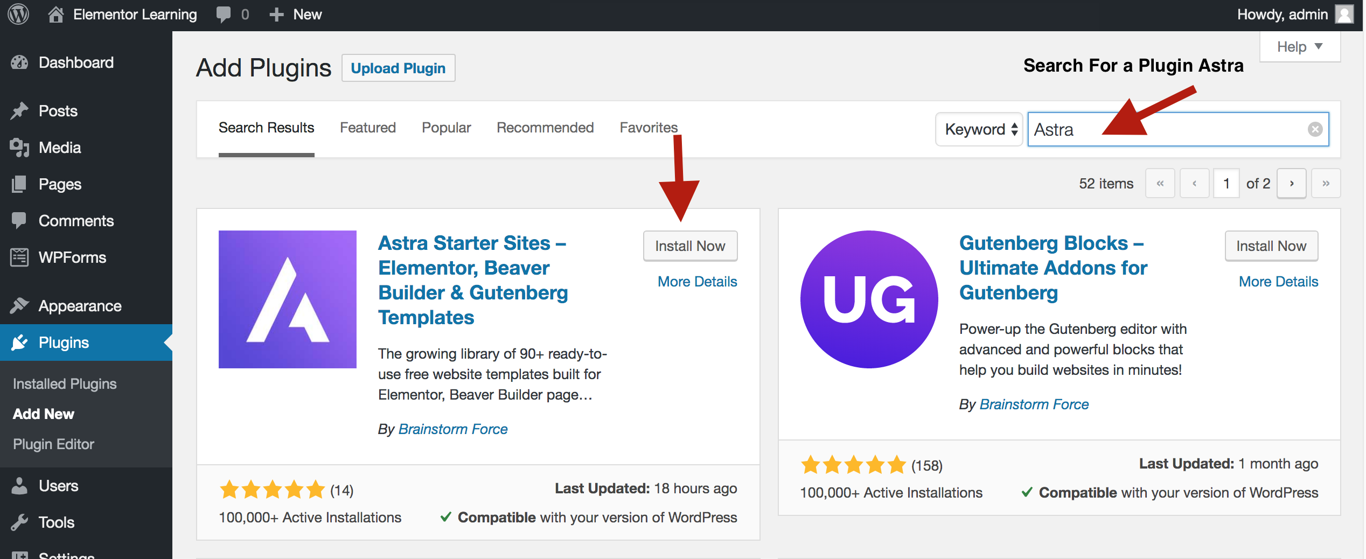Open More Details for Gutenberg Blocks plugin

[1278, 282]
